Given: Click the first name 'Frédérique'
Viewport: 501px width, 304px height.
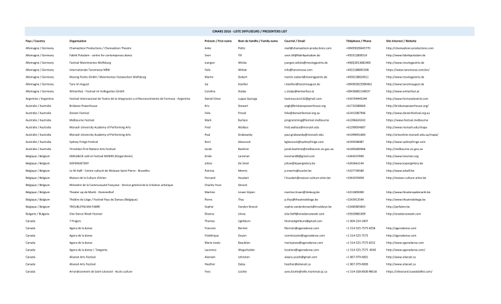Looking at the screenshot, I should coord(211,236).
